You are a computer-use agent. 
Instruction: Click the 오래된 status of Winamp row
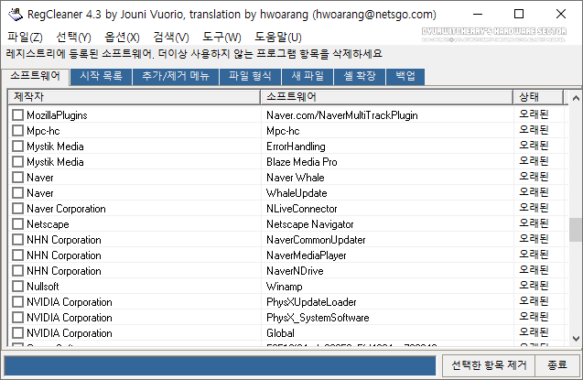click(x=534, y=286)
